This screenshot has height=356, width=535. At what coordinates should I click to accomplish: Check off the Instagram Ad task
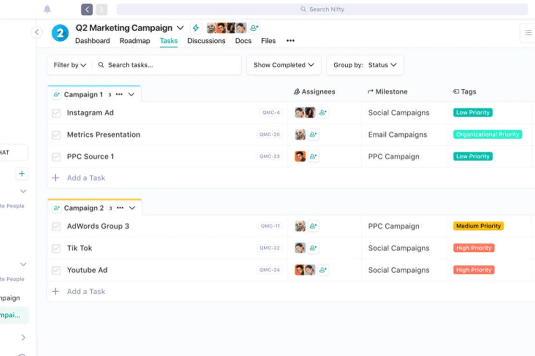[x=56, y=113]
